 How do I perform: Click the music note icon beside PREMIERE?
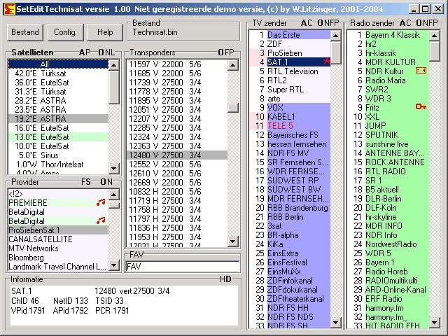click(x=100, y=202)
